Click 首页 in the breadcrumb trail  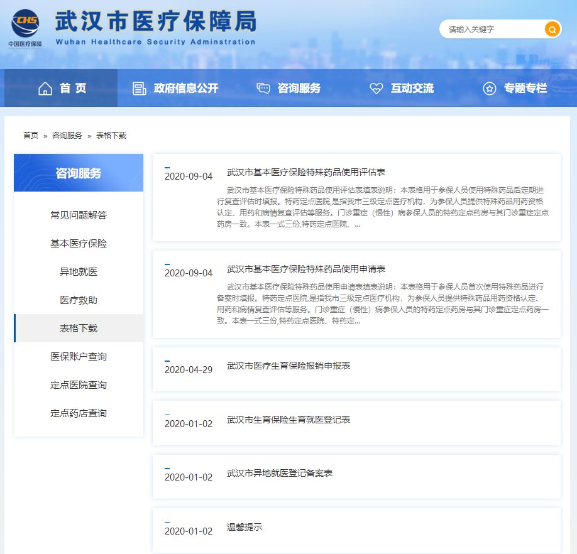click(x=31, y=136)
